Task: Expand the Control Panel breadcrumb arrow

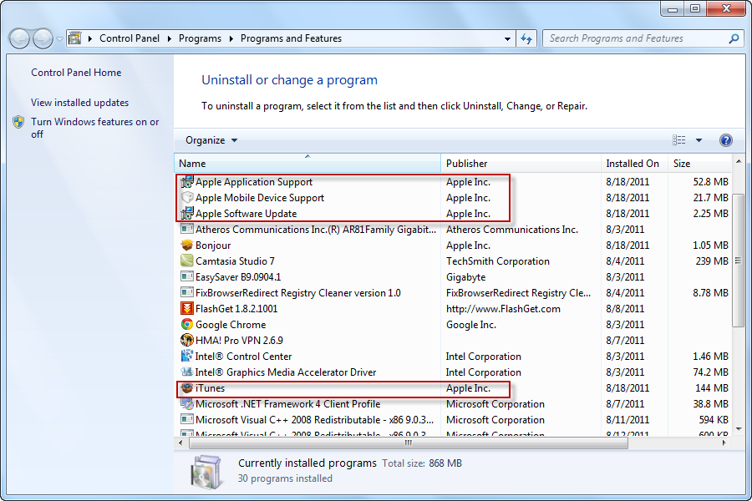Action: tap(170, 38)
